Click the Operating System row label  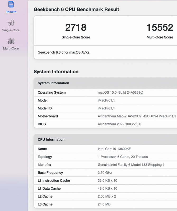[52, 93]
